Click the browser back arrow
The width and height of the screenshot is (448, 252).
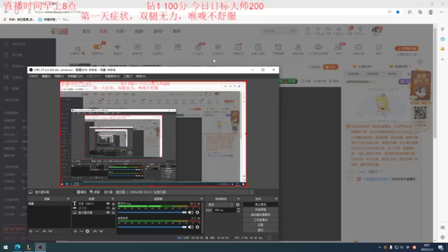6,12
